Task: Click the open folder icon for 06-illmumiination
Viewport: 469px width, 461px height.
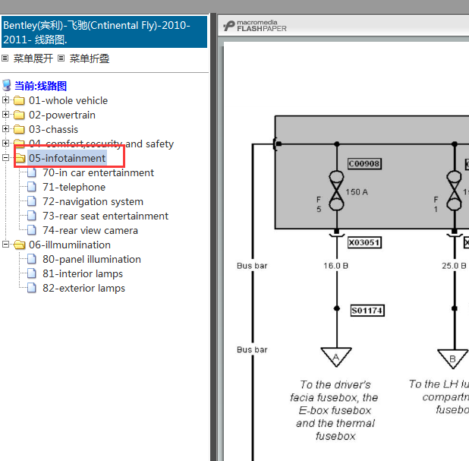Action: coord(20,245)
